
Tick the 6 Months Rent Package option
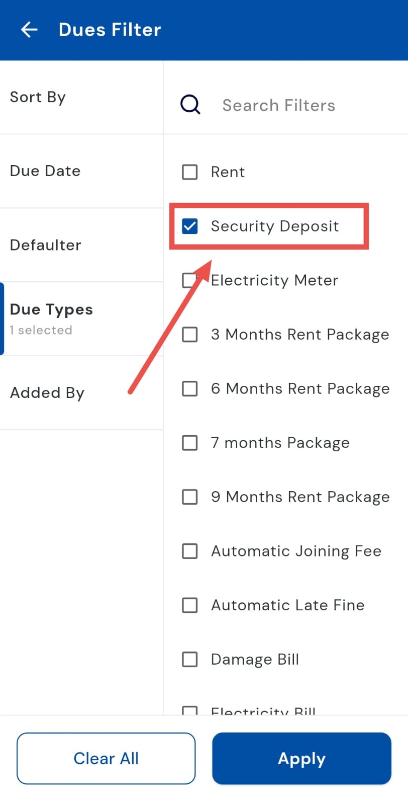click(x=190, y=388)
